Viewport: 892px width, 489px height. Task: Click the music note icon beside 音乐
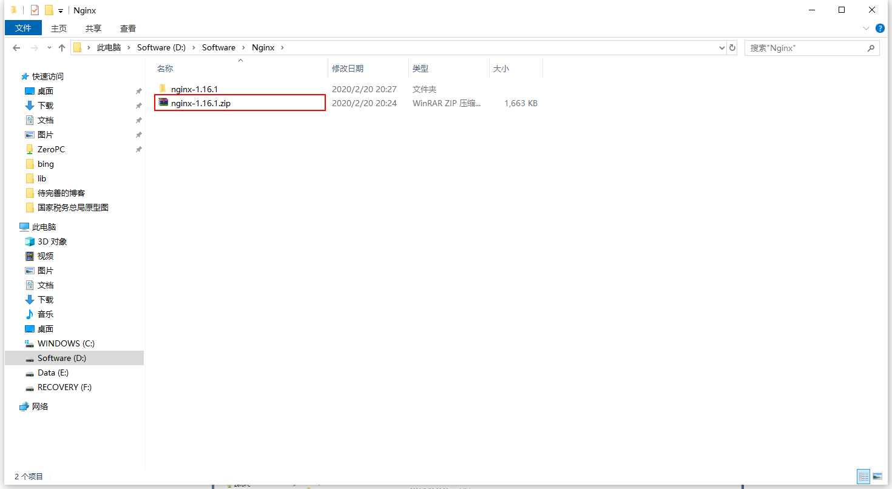30,314
